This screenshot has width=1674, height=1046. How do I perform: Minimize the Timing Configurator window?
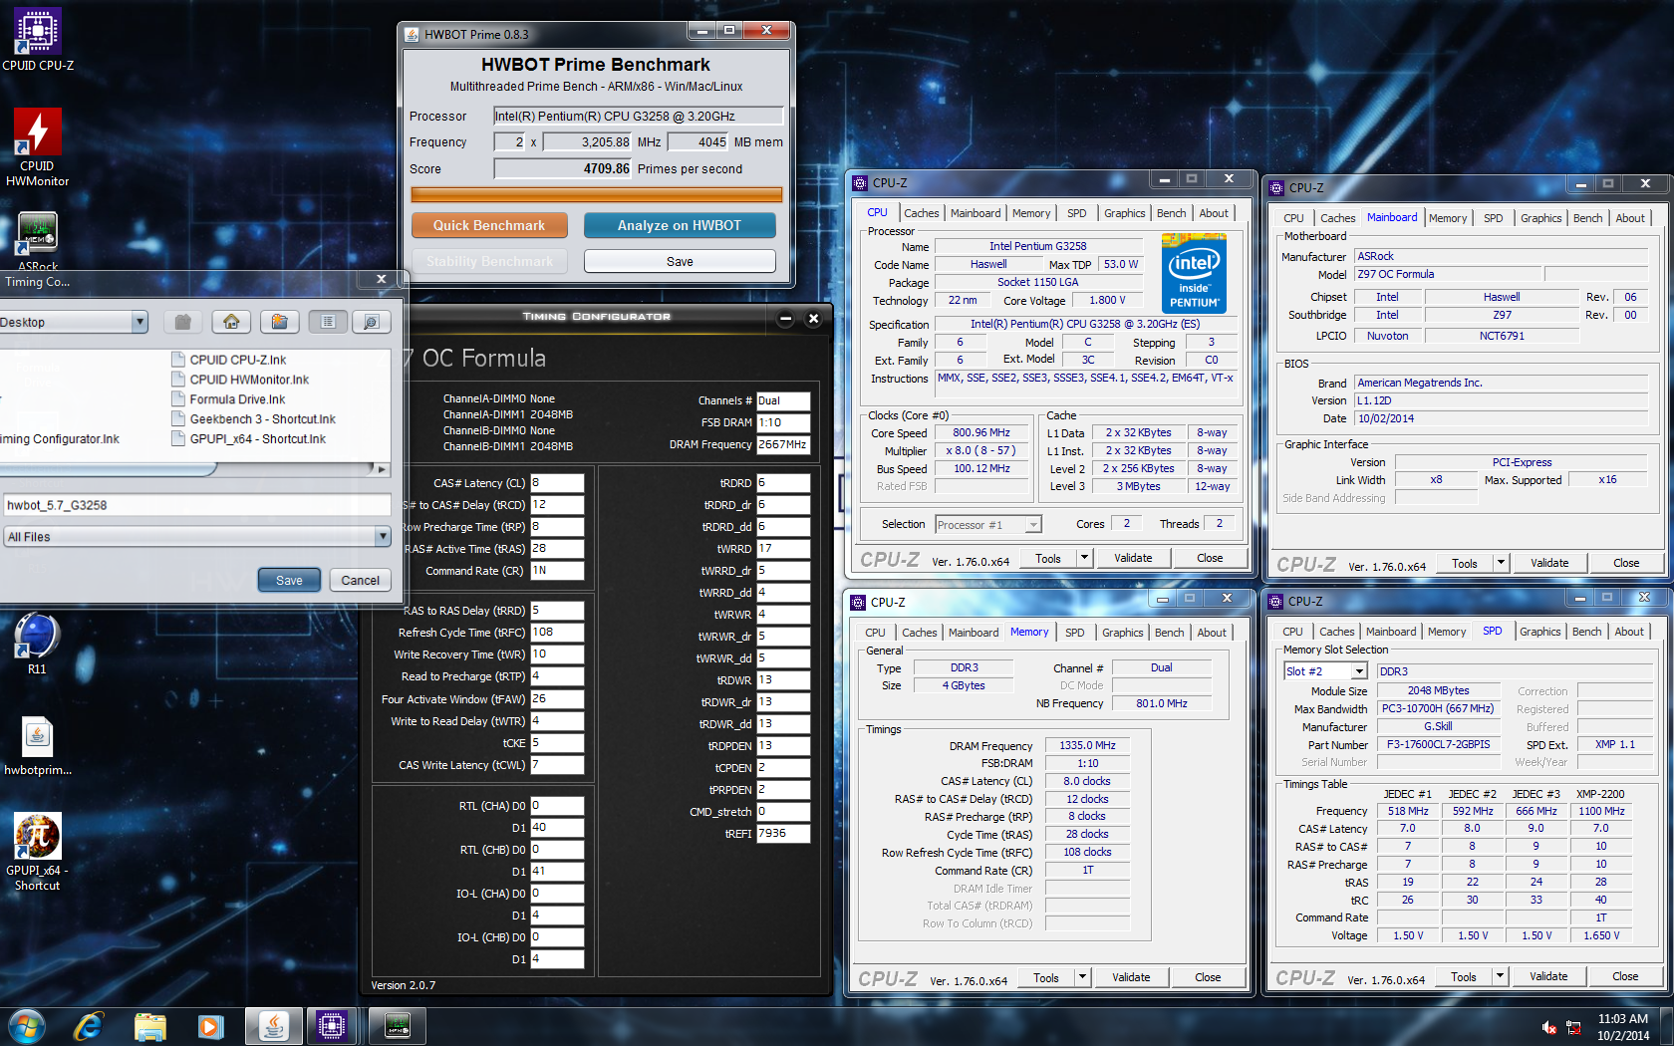click(x=785, y=319)
